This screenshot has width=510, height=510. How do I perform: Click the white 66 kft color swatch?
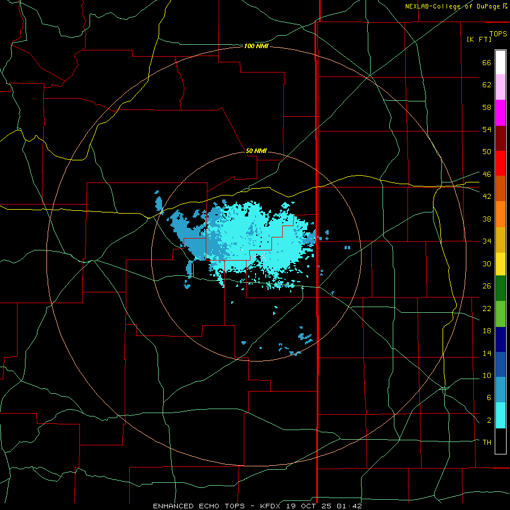click(x=500, y=62)
